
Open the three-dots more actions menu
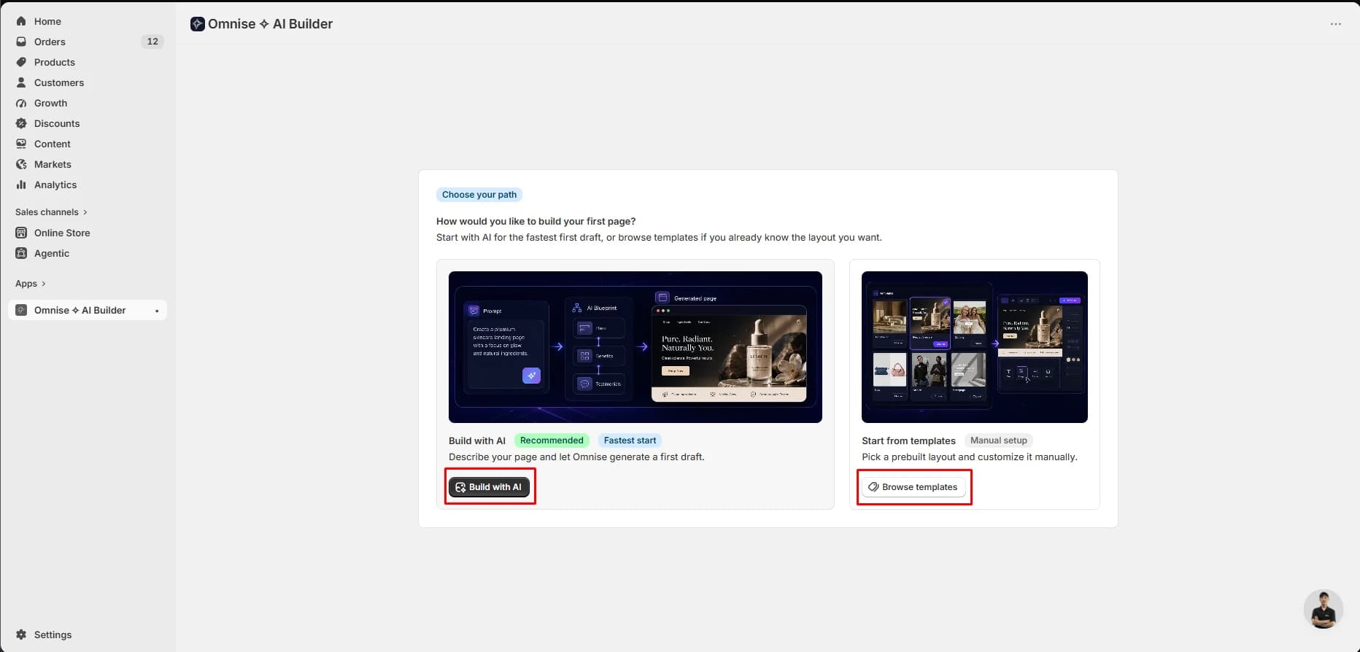(1335, 24)
